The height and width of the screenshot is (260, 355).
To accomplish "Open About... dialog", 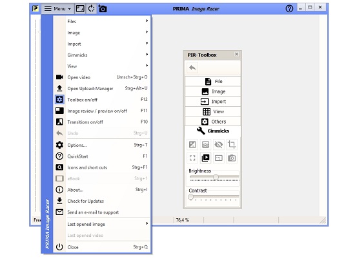I will [x=102, y=190].
